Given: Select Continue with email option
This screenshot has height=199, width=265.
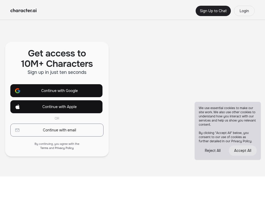Looking at the screenshot, I should click(57, 130).
